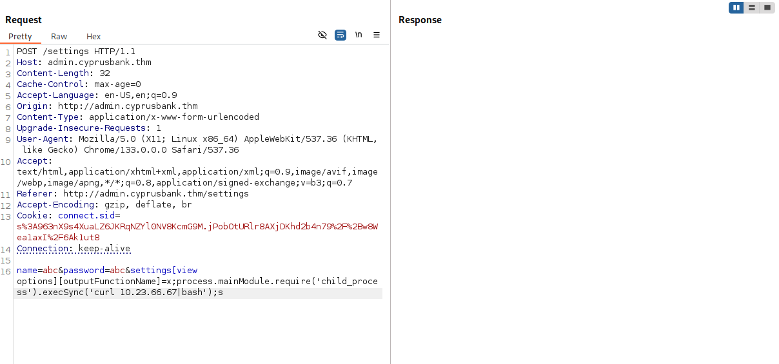779x364 pixels.
Task: Click the Content-Length: 32 header
Action: tap(63, 73)
